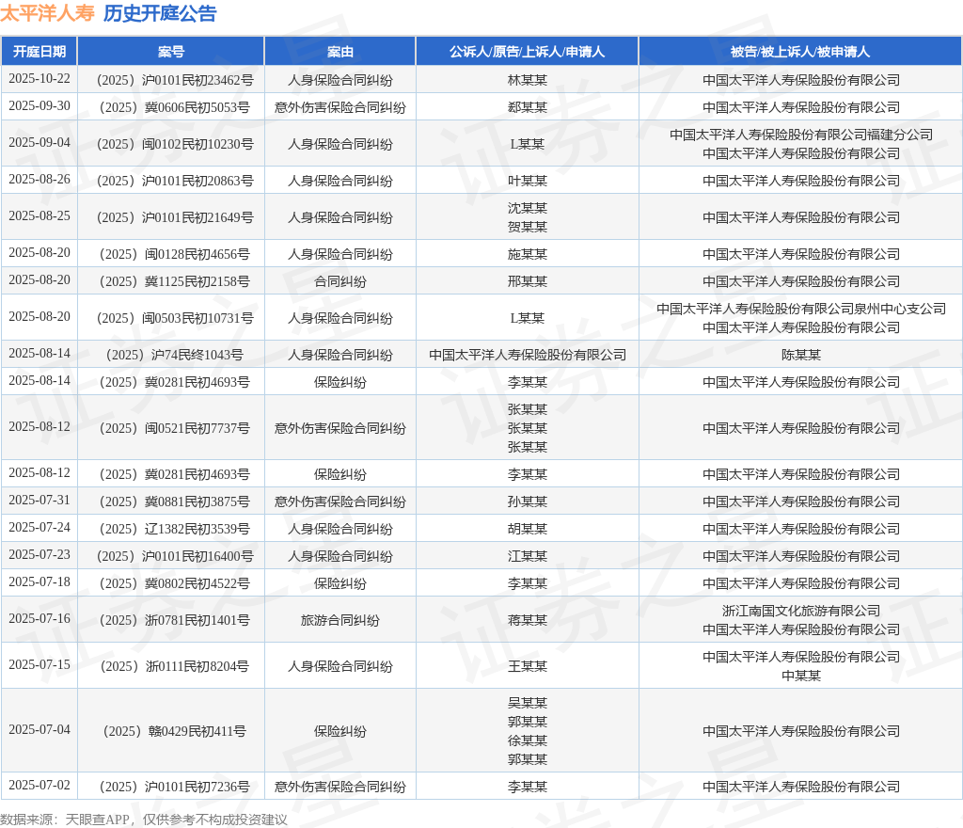Click the date 2025-09-04
This screenshot has height=828, width=963.
(x=39, y=142)
